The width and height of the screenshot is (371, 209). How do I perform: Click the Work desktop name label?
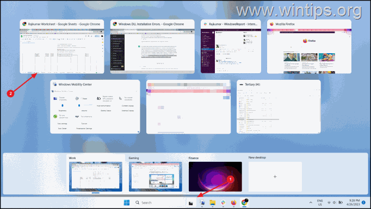tap(72, 158)
